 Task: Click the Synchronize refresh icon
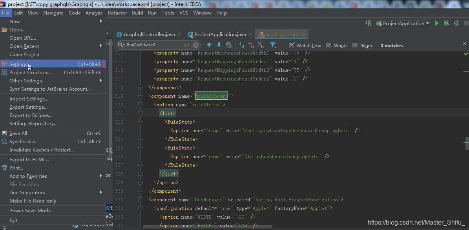click(4, 141)
